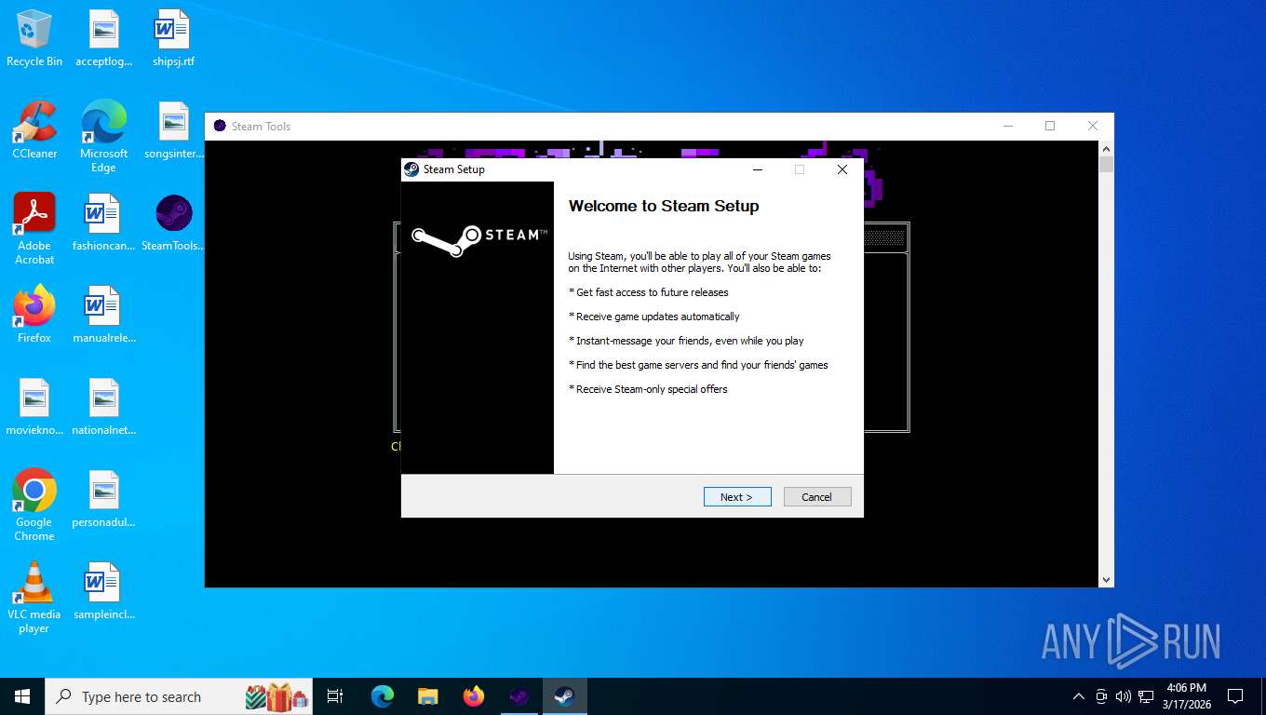This screenshot has height=715, width=1266.
Task: Open Edge from the taskbar
Action: click(383, 696)
